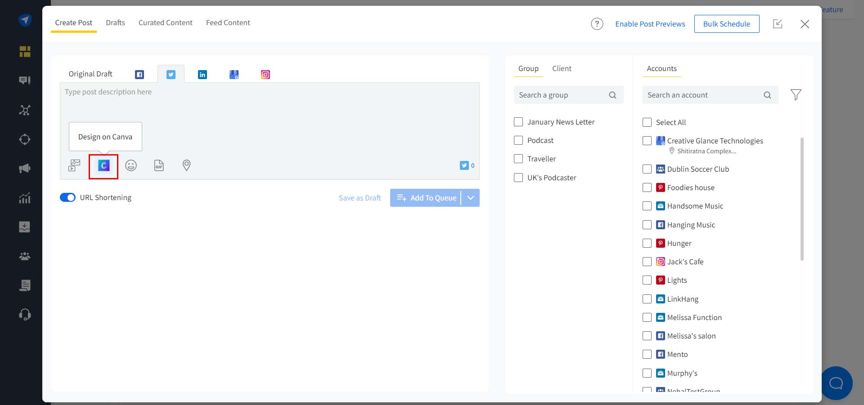Open help question mark icon
Viewport: 864px width, 405px height.
597,24
